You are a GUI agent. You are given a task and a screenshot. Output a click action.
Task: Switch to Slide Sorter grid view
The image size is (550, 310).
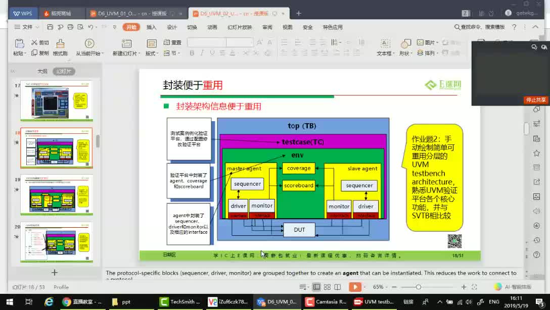327,287
